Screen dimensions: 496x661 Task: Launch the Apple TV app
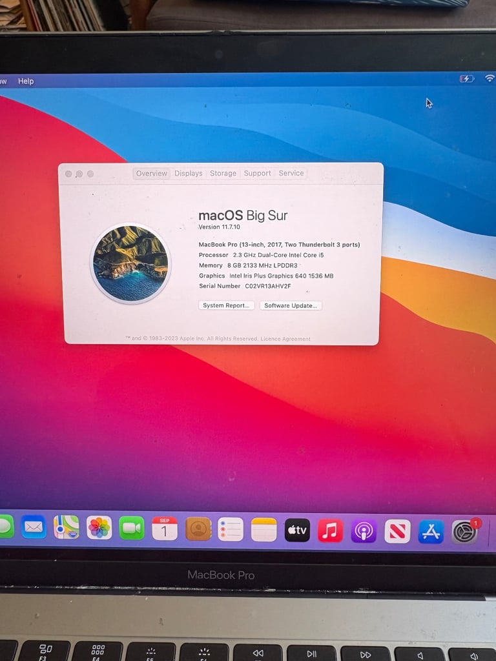point(297,530)
